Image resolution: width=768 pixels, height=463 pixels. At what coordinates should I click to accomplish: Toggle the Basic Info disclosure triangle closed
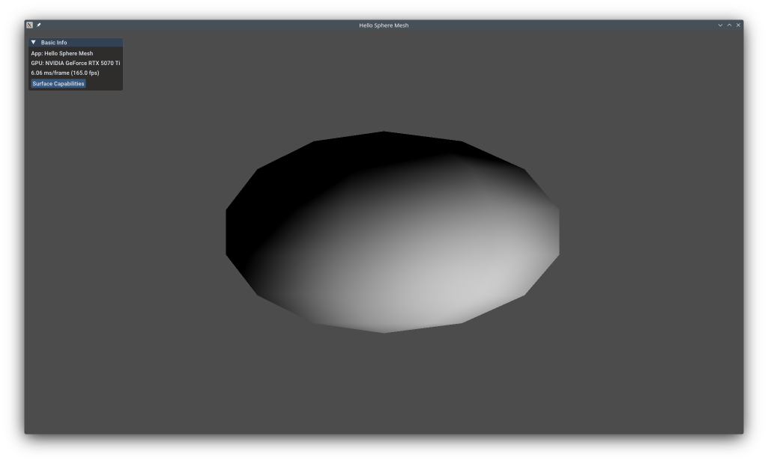click(x=33, y=42)
